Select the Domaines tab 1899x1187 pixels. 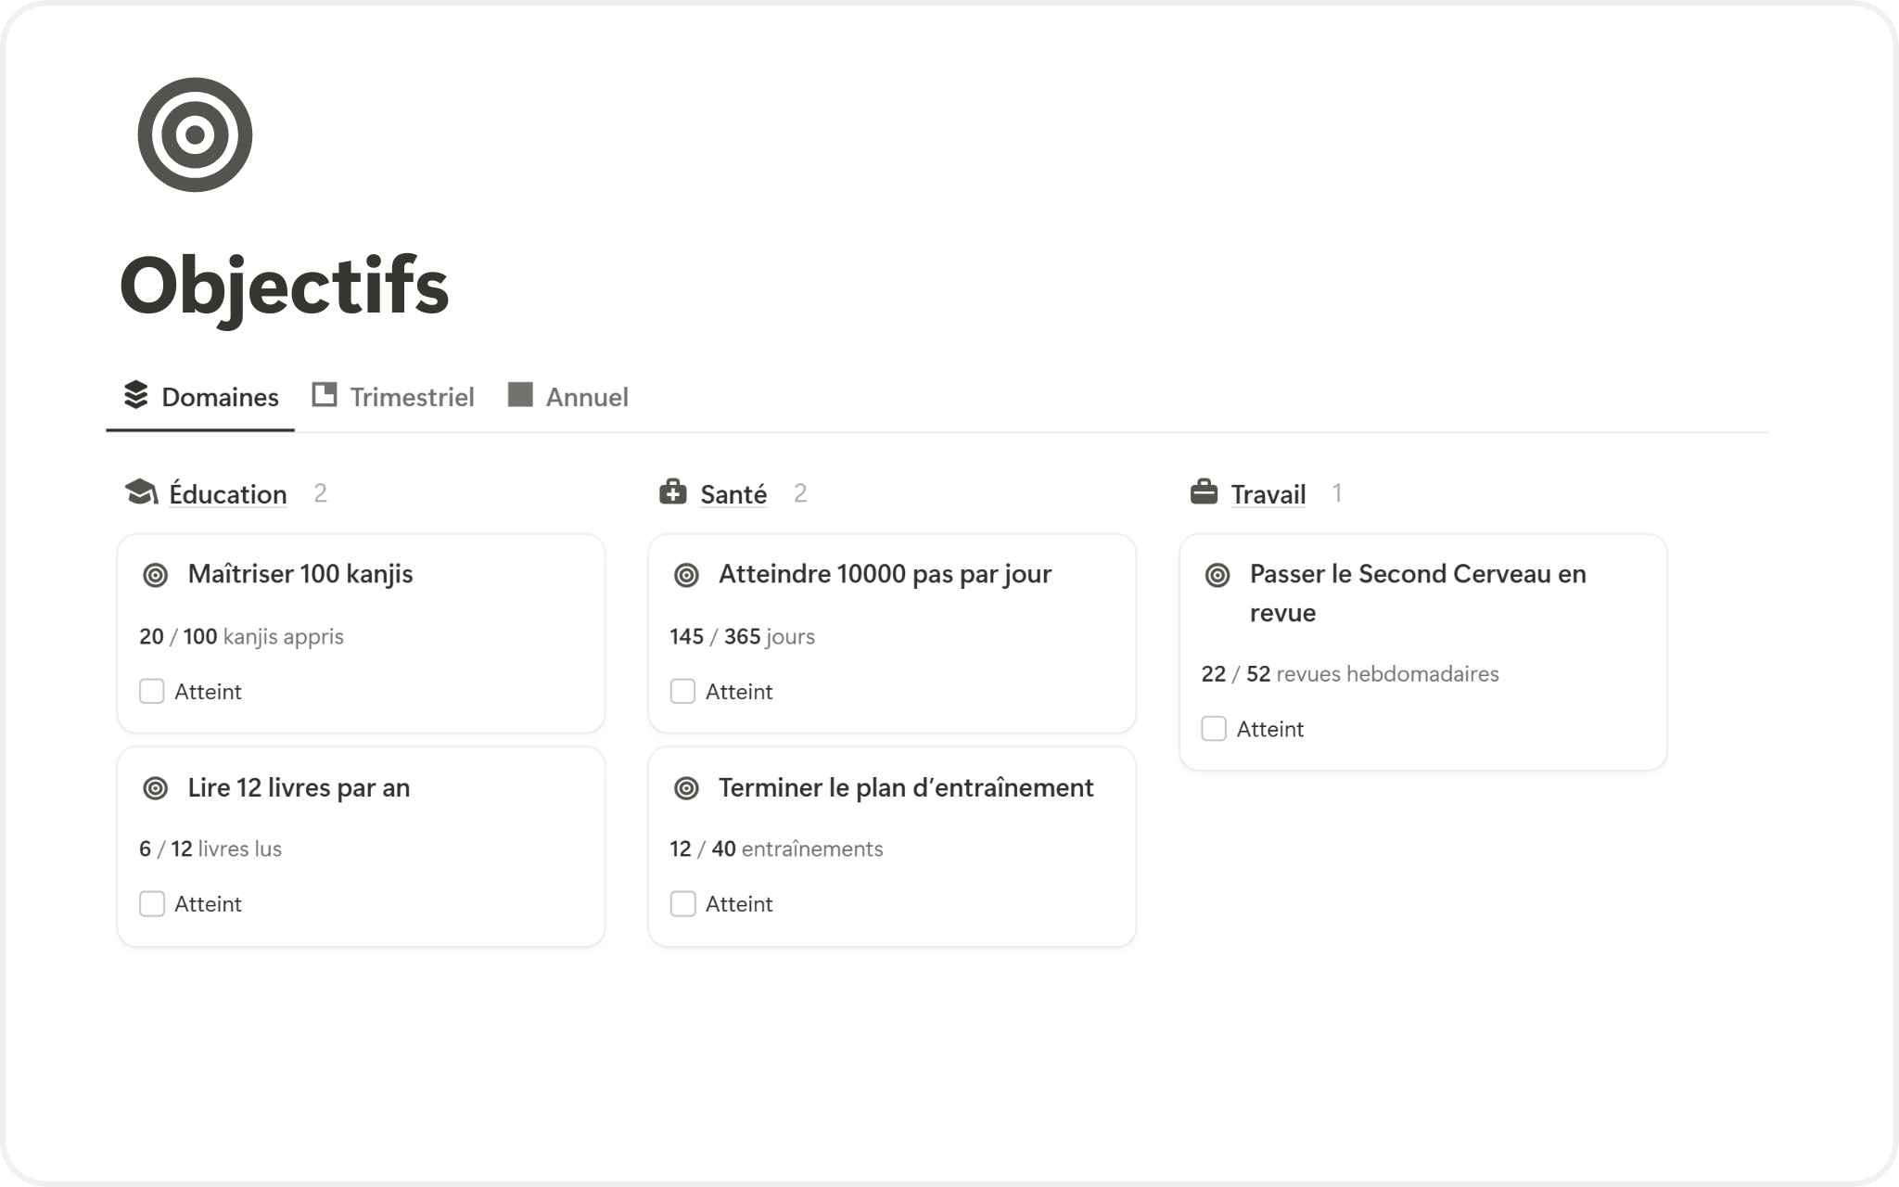201,397
